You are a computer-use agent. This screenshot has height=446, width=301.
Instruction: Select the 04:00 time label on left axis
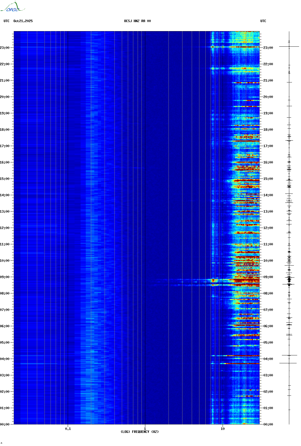5,359
